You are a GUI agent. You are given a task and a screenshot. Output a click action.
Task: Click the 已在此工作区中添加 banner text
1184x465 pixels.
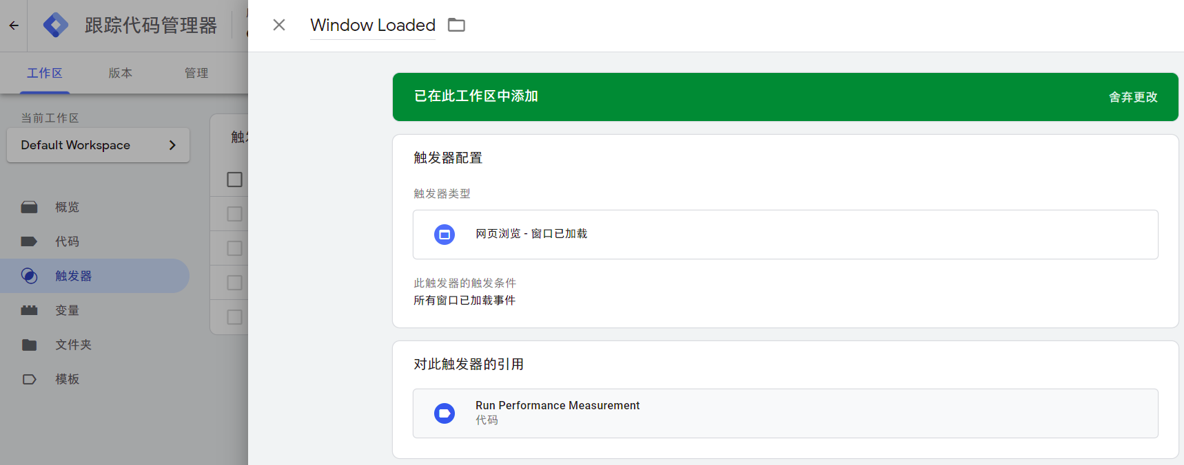pos(476,96)
